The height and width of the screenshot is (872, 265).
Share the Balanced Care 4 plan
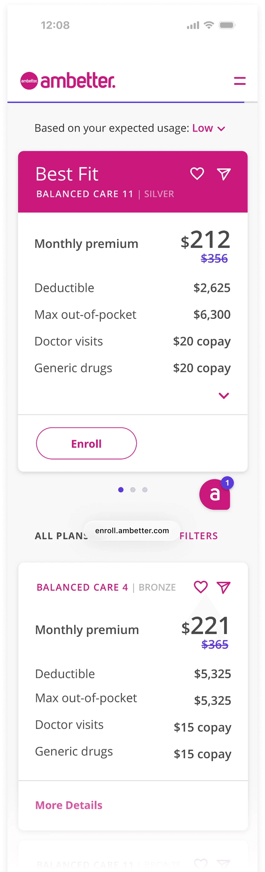(x=223, y=587)
